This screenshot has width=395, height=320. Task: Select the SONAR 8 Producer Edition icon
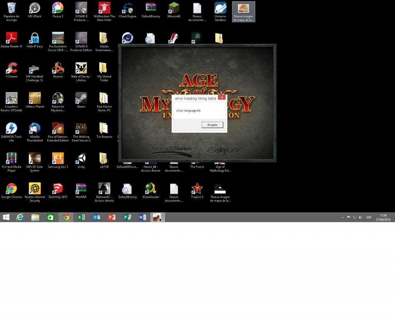(x=81, y=42)
